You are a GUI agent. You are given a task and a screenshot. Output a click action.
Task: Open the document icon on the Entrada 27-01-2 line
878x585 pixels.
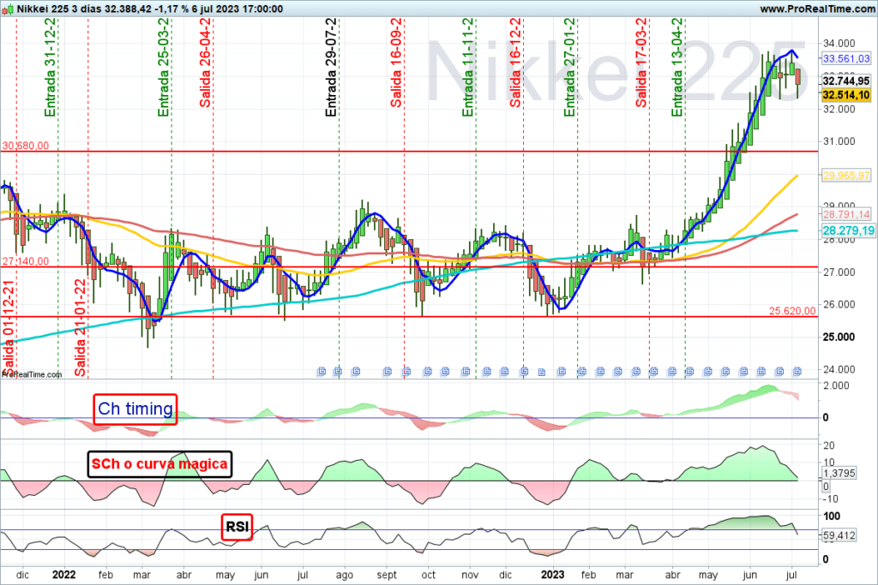click(582, 372)
